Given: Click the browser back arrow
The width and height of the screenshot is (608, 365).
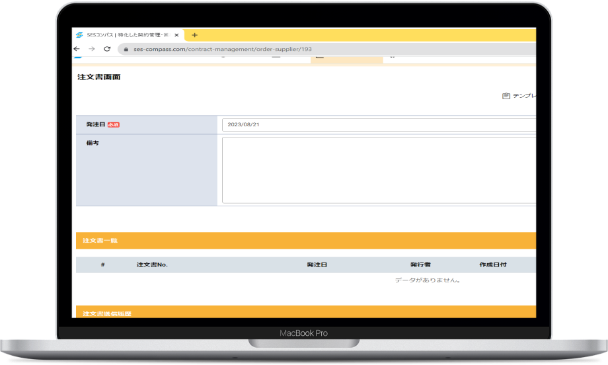Looking at the screenshot, I should 77,49.
